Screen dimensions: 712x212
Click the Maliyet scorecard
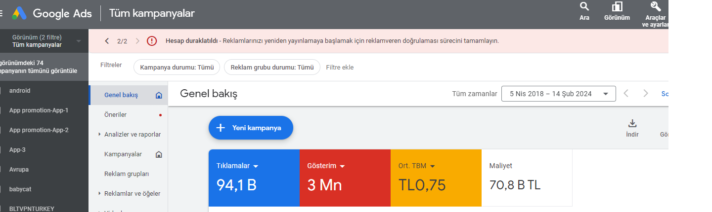[527, 178]
